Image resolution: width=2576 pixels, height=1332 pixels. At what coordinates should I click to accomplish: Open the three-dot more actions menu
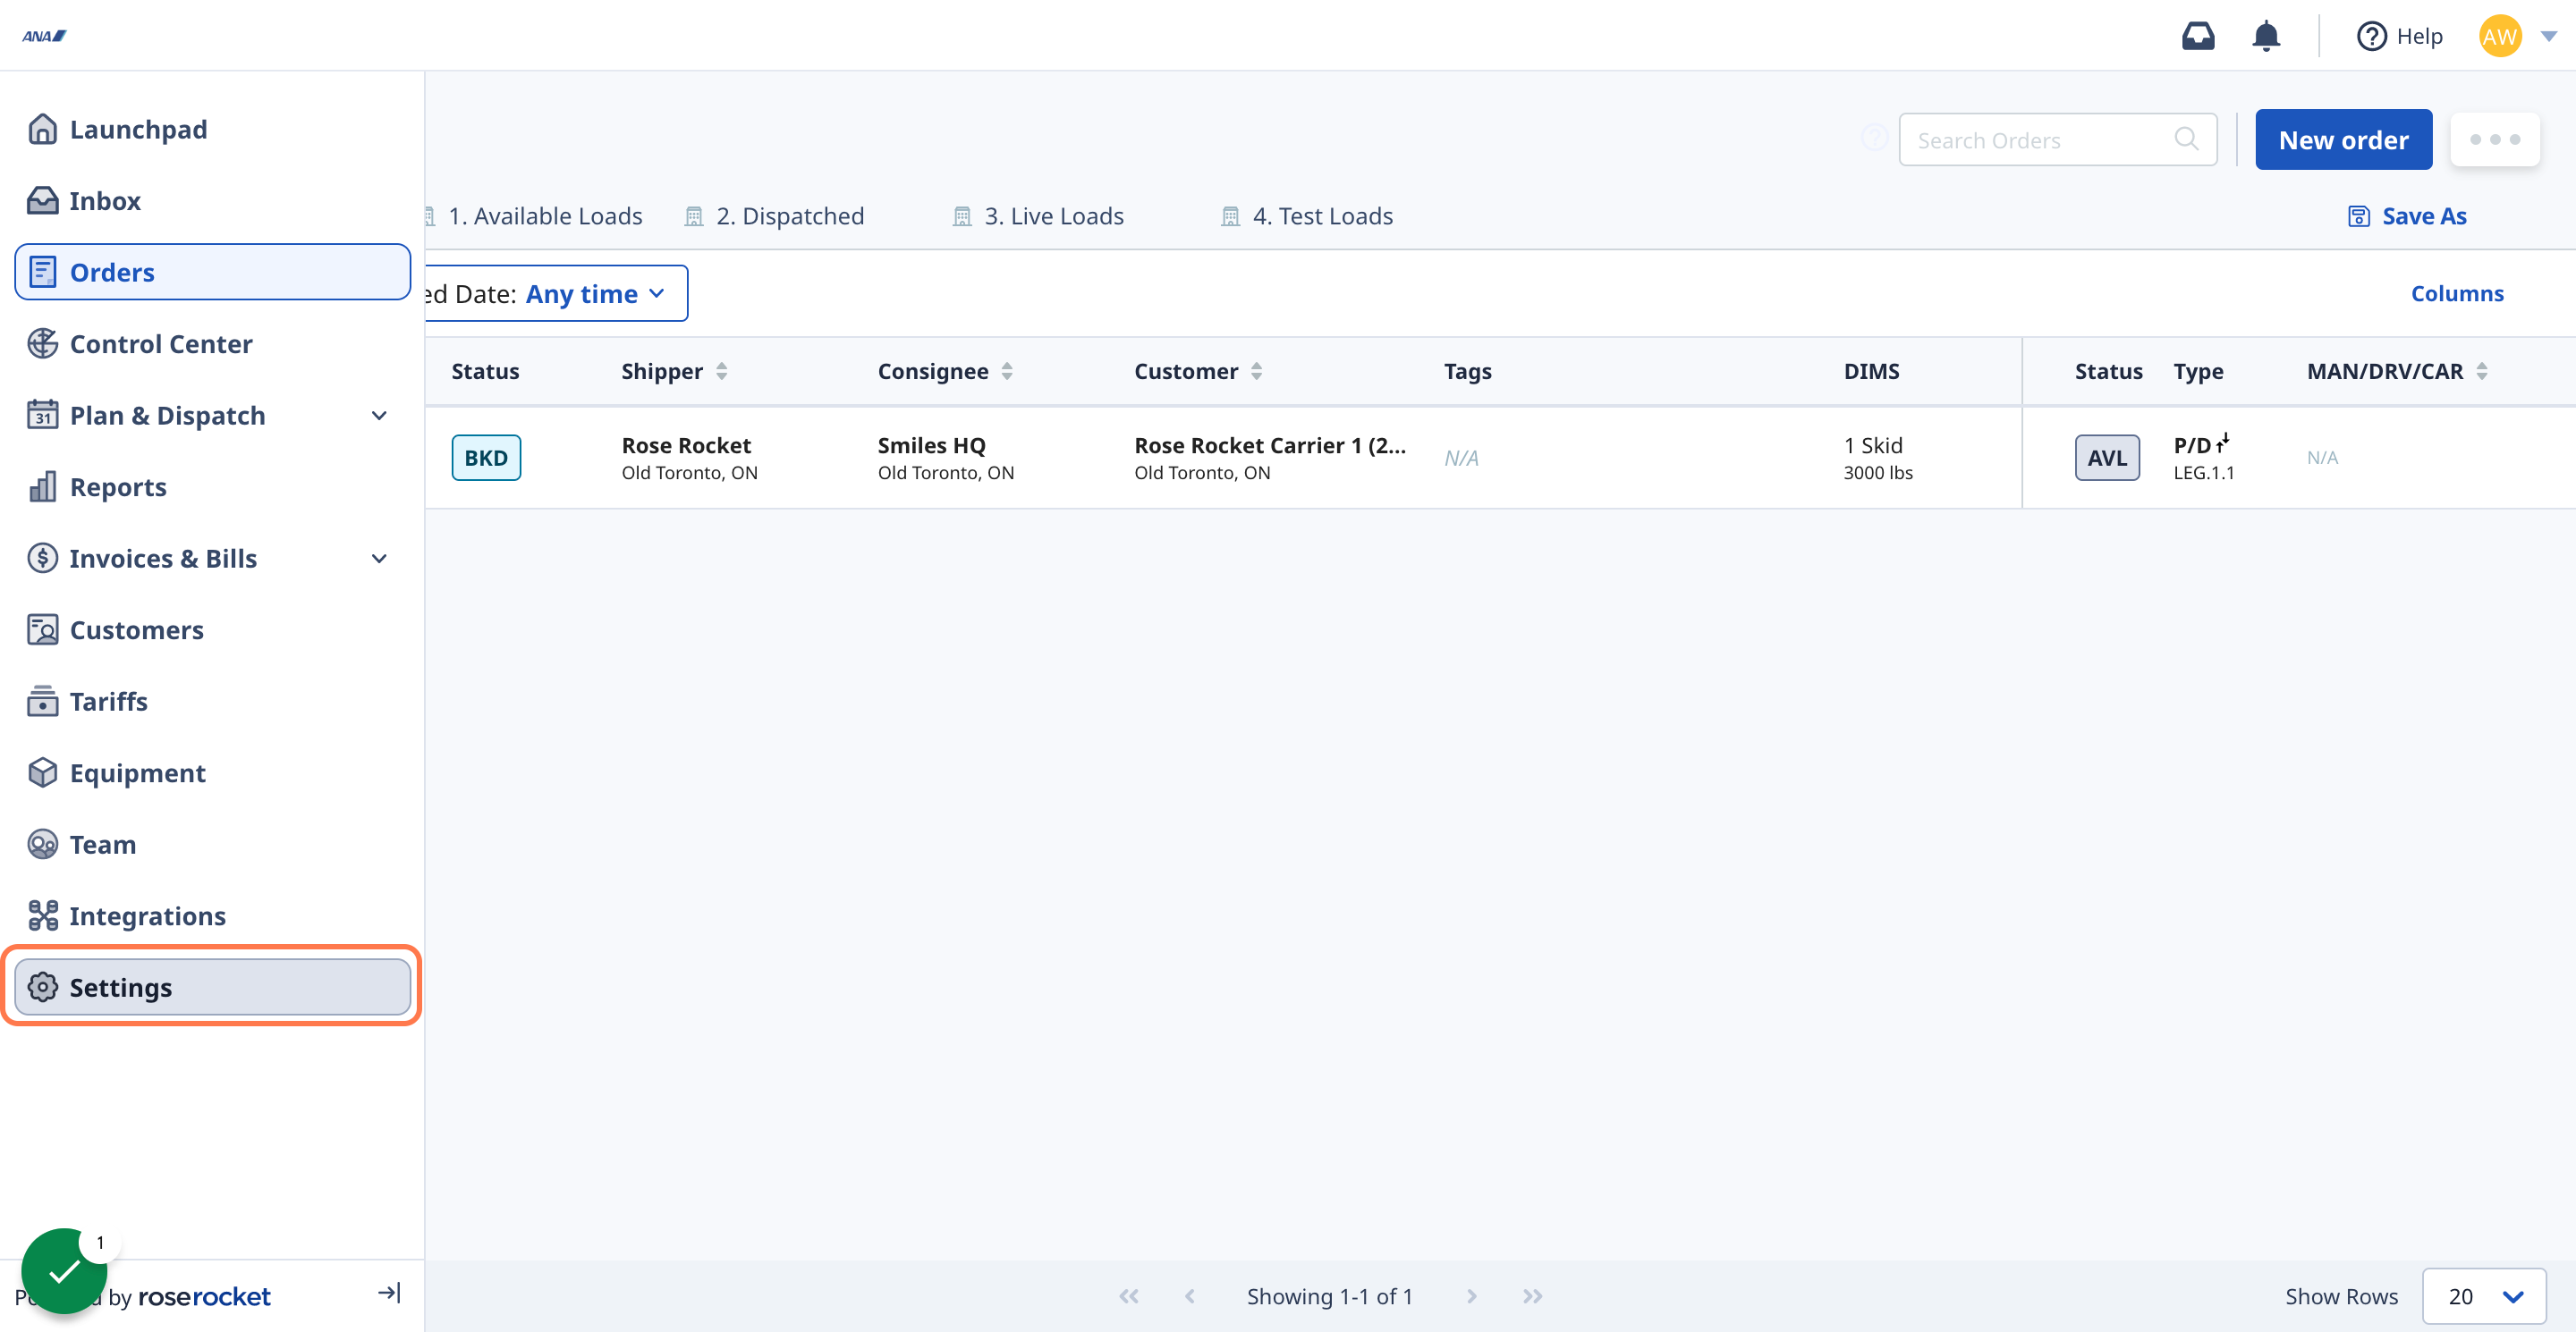tap(2494, 139)
